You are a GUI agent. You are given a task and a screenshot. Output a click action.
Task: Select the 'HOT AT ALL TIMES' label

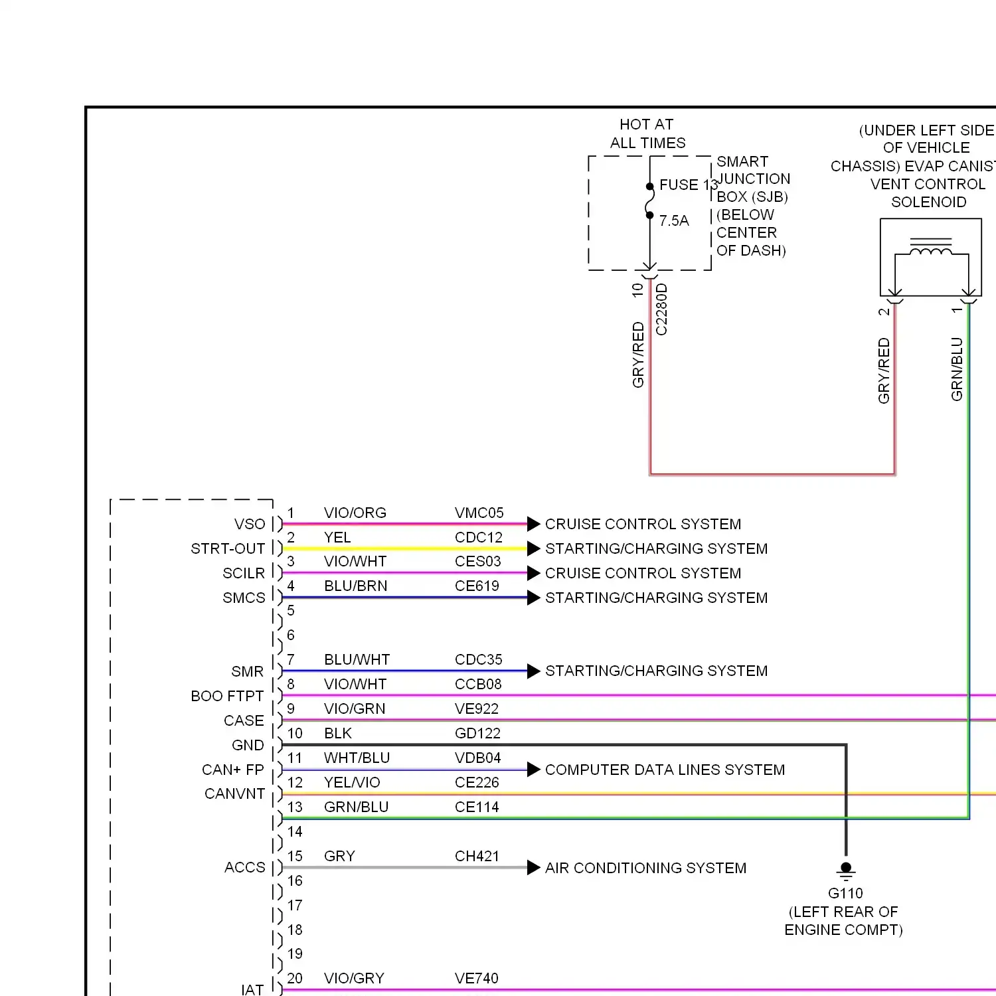647,133
